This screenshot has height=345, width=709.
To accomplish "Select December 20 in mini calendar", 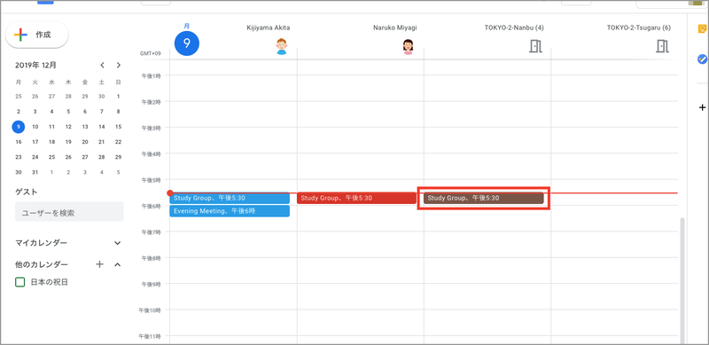I will tap(85, 142).
